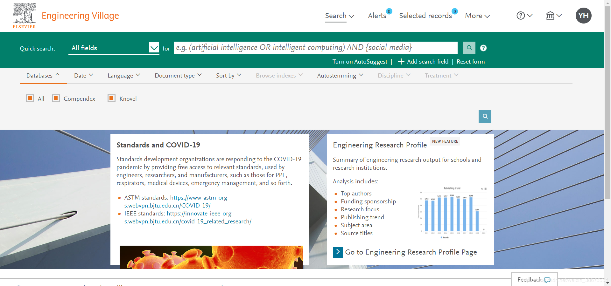Open the ASTM standards COVID-19 link
The image size is (611, 286).
(177, 201)
